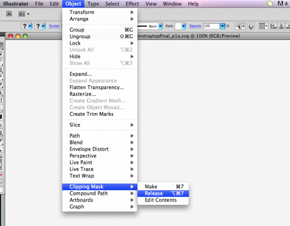
Task: Expand the Slice submenu
Action: pyautogui.click(x=100, y=125)
